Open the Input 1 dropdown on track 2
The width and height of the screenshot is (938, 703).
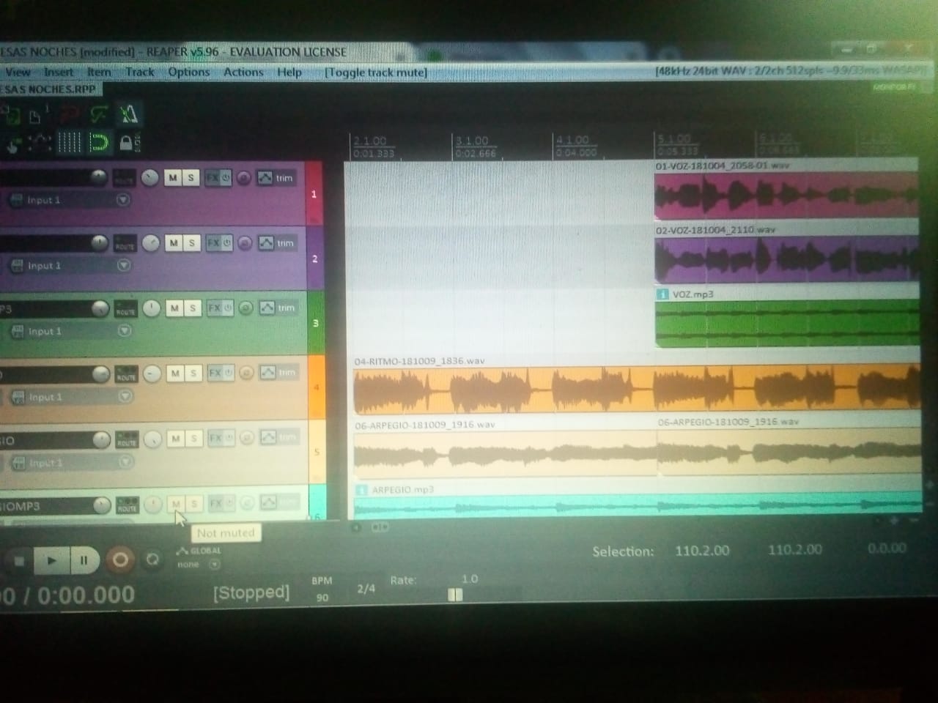pos(124,265)
